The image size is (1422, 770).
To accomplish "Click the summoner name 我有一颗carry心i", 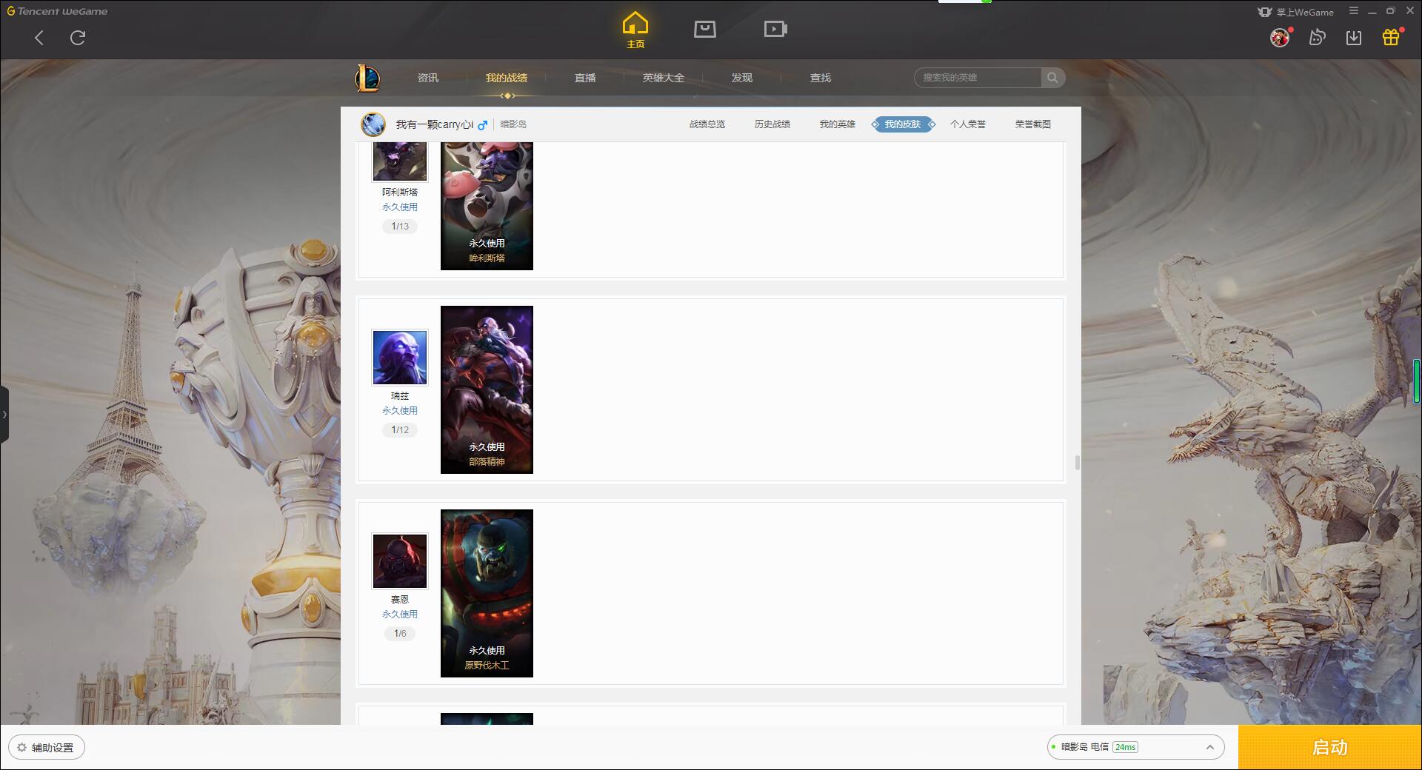I will (435, 124).
